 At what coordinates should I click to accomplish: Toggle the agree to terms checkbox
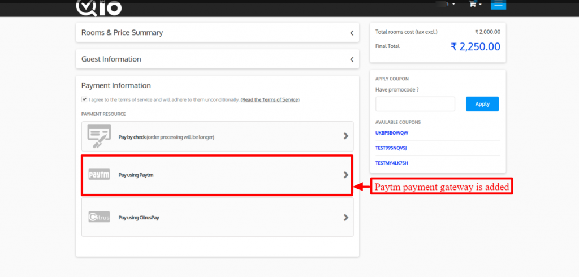84,99
